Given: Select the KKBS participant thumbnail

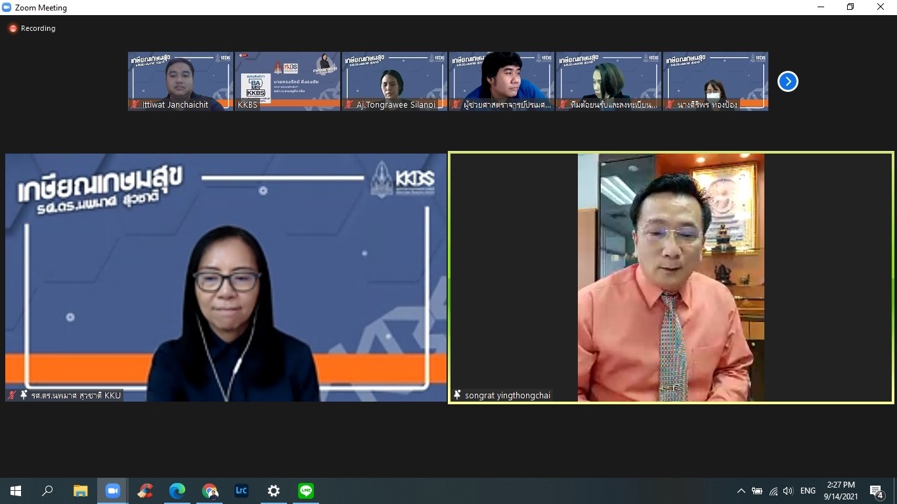Looking at the screenshot, I should [288, 81].
